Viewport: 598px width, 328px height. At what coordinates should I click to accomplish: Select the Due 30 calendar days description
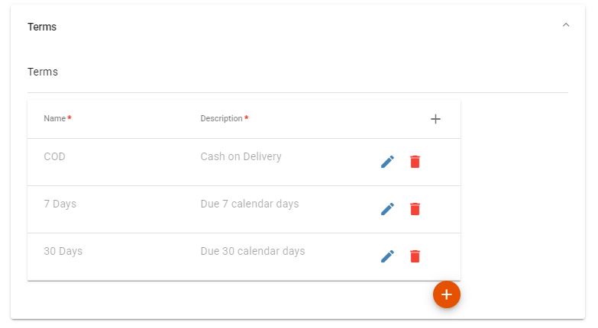[253, 251]
